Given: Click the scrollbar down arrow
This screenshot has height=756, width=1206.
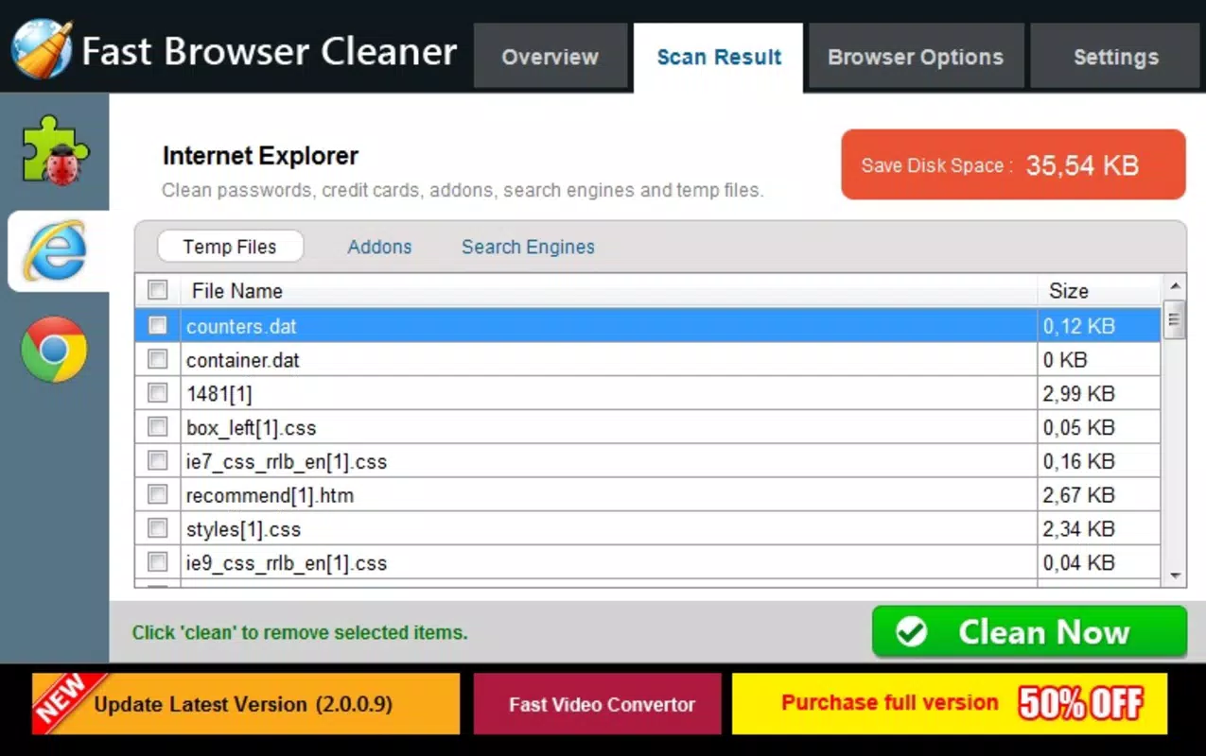Looking at the screenshot, I should click(1175, 575).
